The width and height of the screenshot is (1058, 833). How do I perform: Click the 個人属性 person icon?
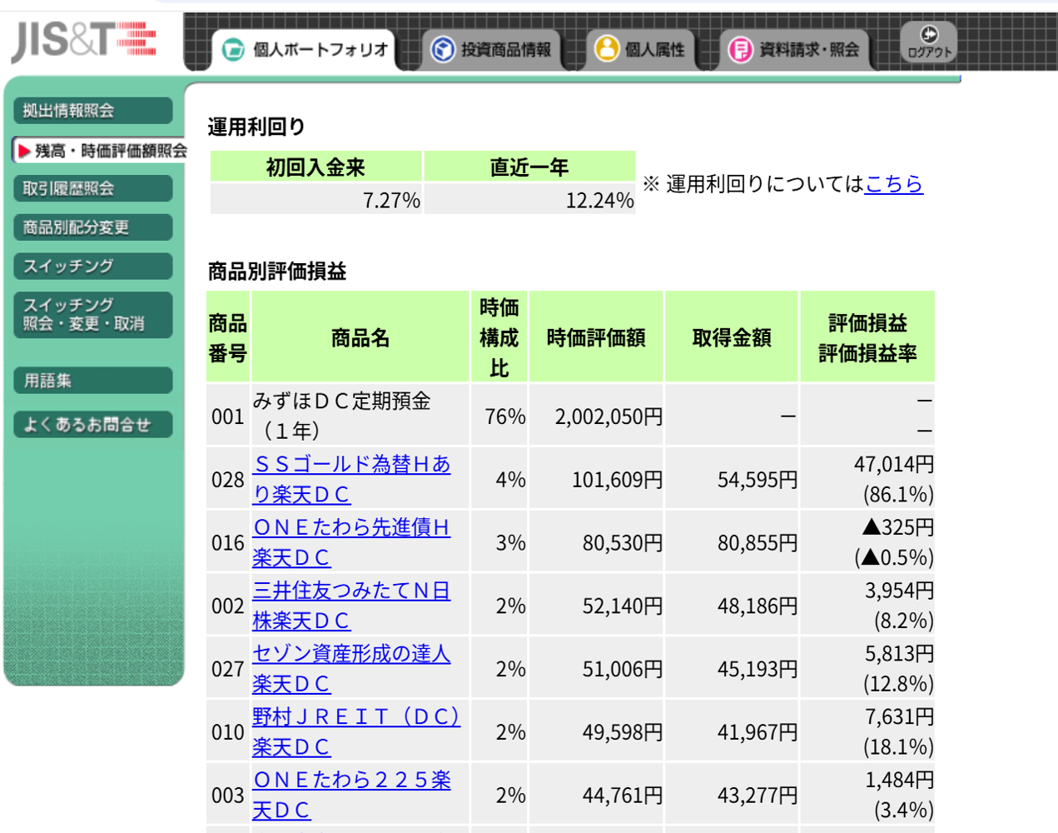click(607, 49)
